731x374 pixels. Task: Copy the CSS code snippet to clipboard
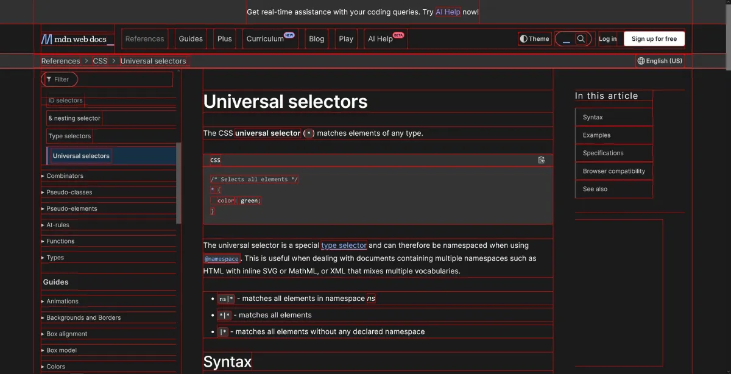click(x=542, y=160)
